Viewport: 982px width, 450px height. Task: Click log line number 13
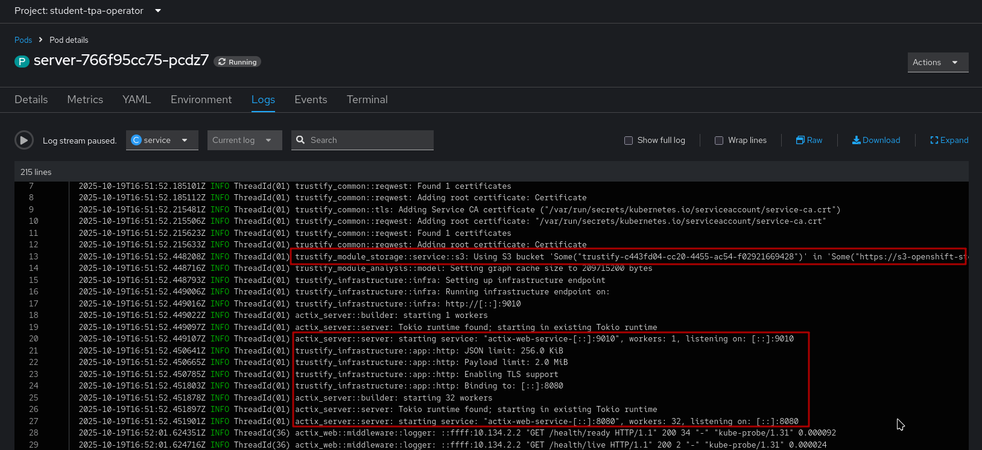point(34,256)
